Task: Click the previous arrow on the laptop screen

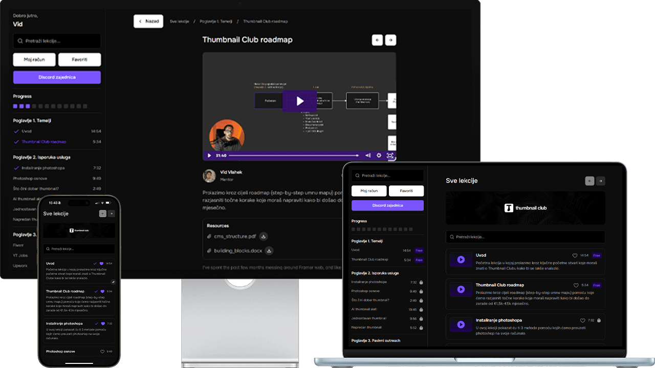Action: [x=590, y=181]
